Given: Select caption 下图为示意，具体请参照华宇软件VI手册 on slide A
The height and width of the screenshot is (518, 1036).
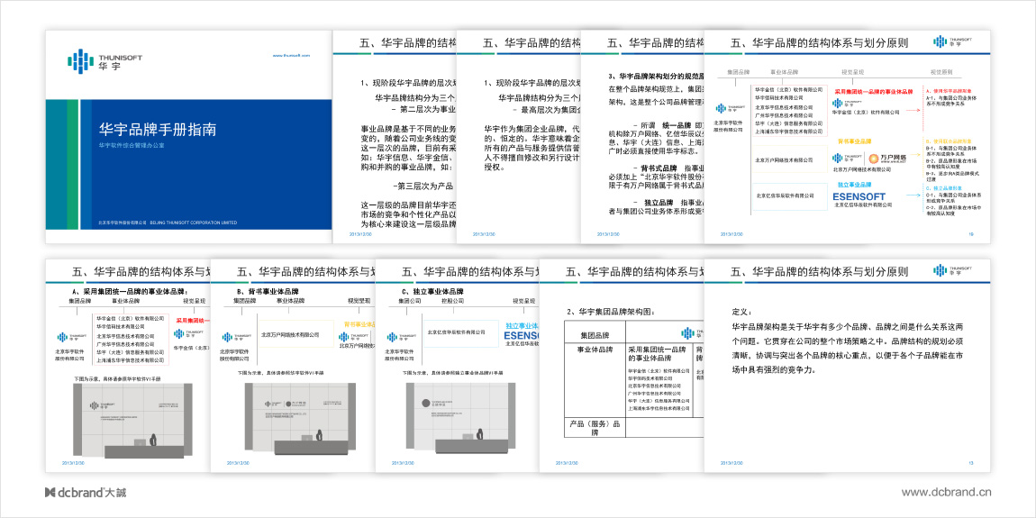Looking at the screenshot, I should (x=116, y=378).
